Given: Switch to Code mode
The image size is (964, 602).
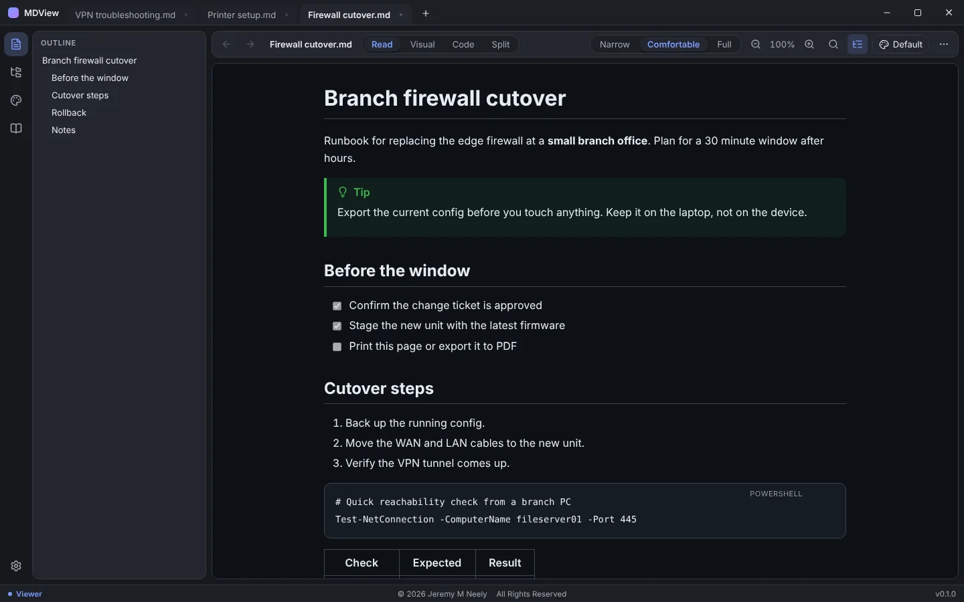Looking at the screenshot, I should click(x=463, y=44).
